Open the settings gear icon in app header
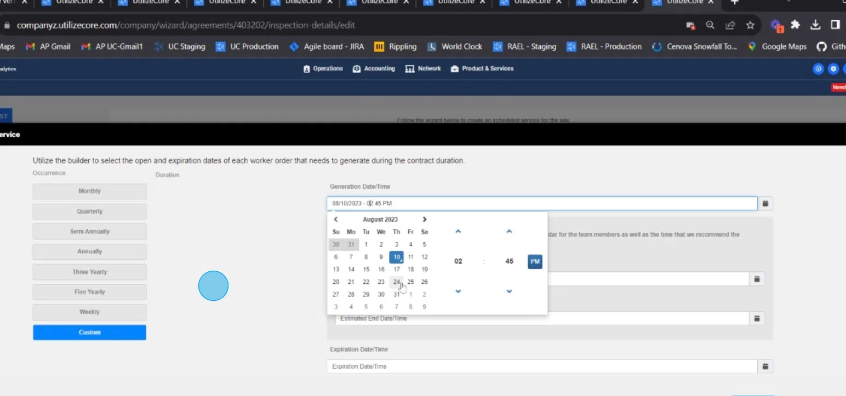Screen dimensions: 846x396 833,69
